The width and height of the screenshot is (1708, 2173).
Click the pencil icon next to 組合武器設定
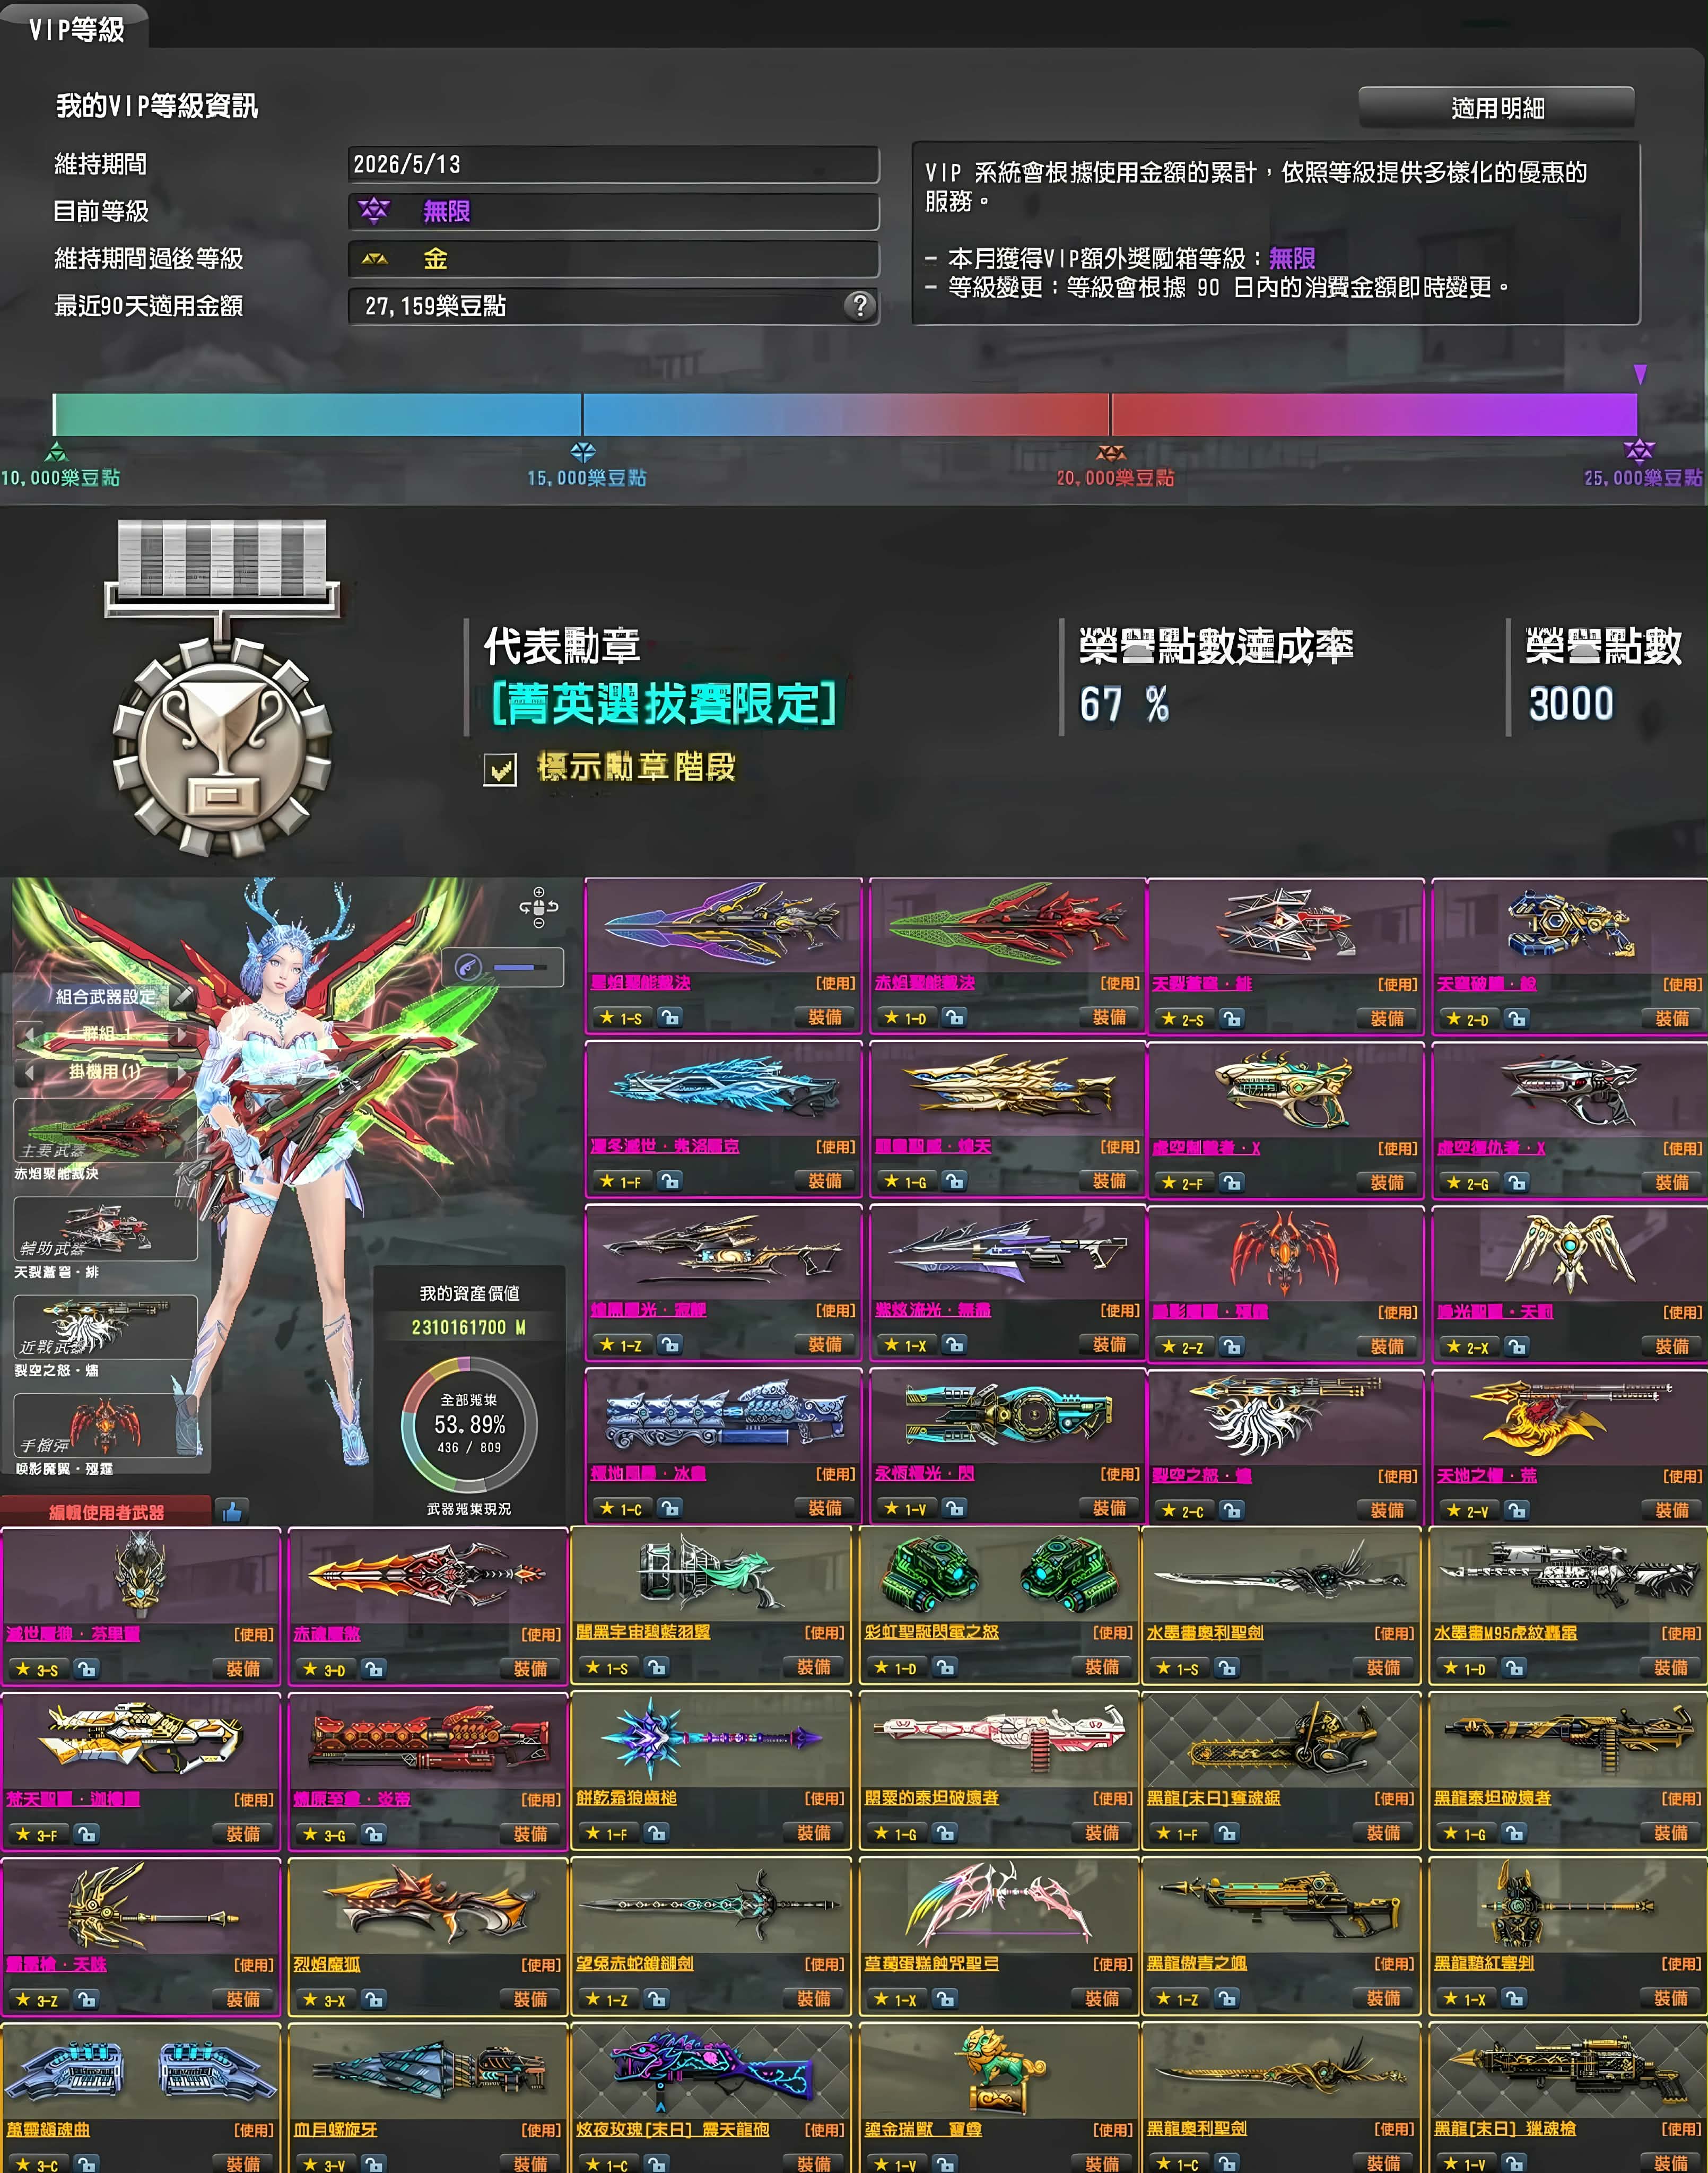(x=182, y=996)
